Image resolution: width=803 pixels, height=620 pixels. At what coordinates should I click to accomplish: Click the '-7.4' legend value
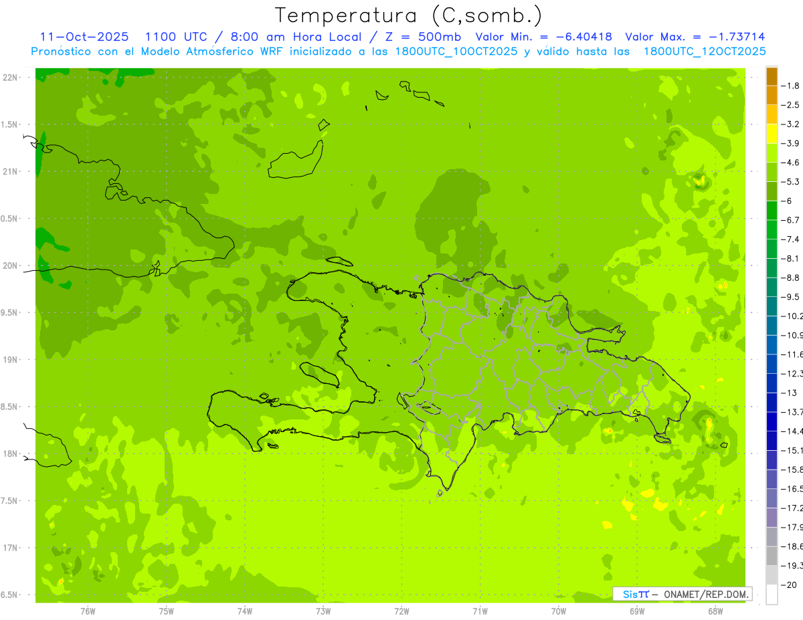(x=791, y=239)
